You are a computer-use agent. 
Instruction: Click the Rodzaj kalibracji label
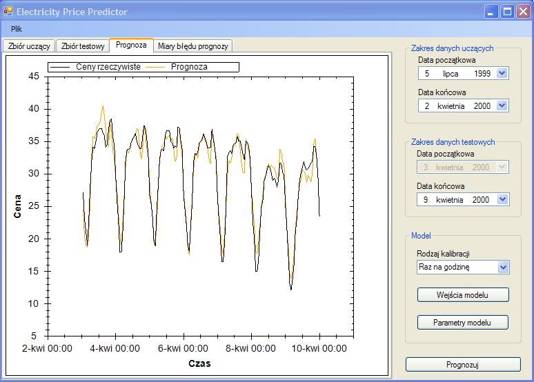pos(443,254)
